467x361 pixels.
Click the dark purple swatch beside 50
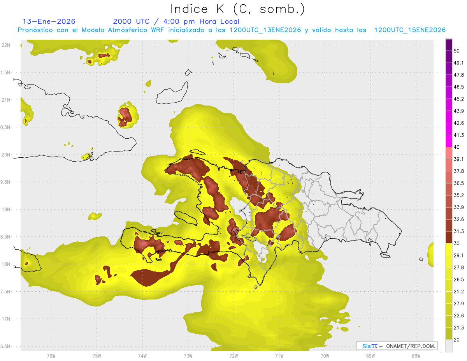[449, 45]
